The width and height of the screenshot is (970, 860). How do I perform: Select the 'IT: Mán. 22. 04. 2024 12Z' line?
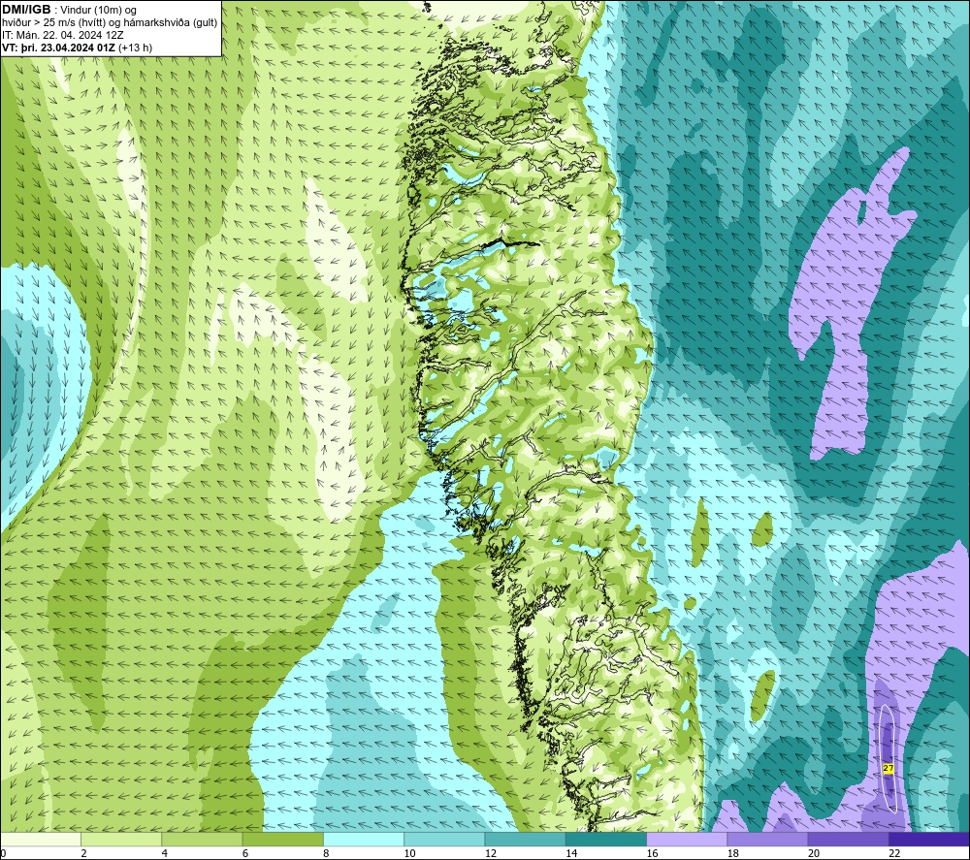pos(62,35)
